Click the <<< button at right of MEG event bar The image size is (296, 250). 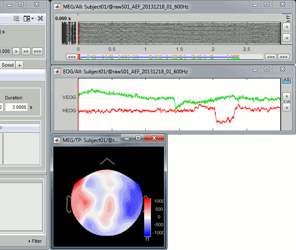pyautogui.click(x=270, y=57)
